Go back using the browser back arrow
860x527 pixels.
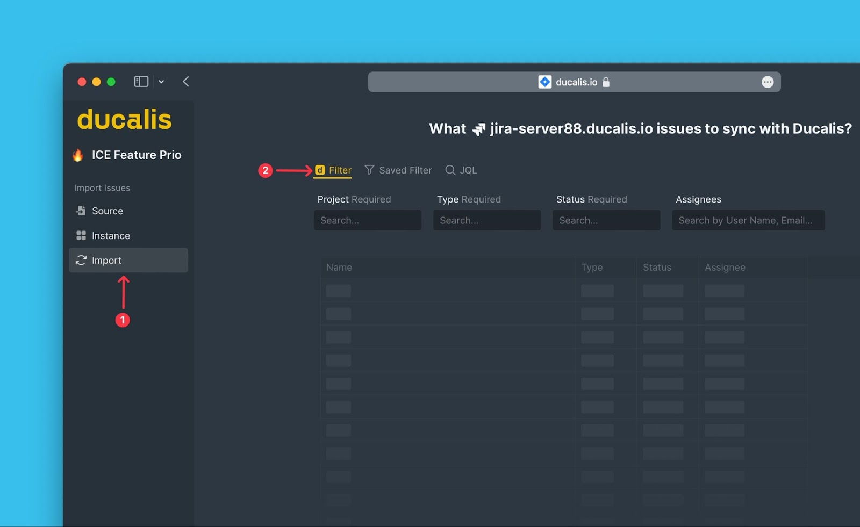pos(186,82)
